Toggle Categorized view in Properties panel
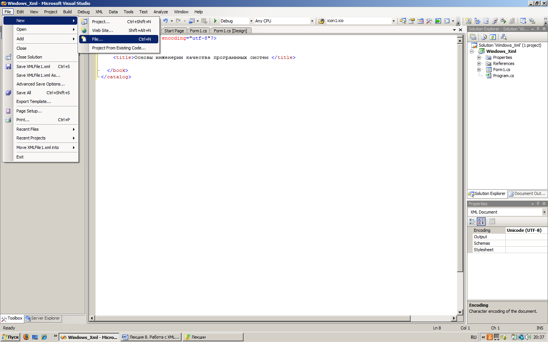The image size is (548, 342). tap(472, 222)
